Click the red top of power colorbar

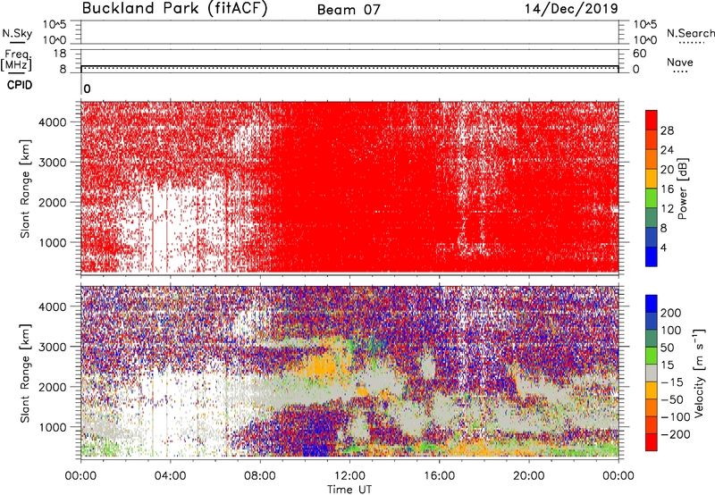652,120
